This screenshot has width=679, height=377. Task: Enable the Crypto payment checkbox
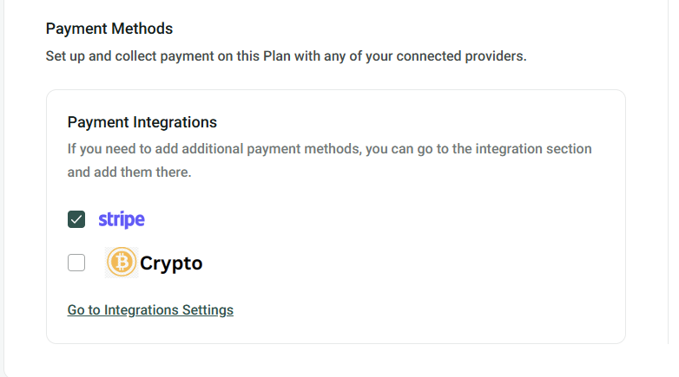click(x=76, y=263)
